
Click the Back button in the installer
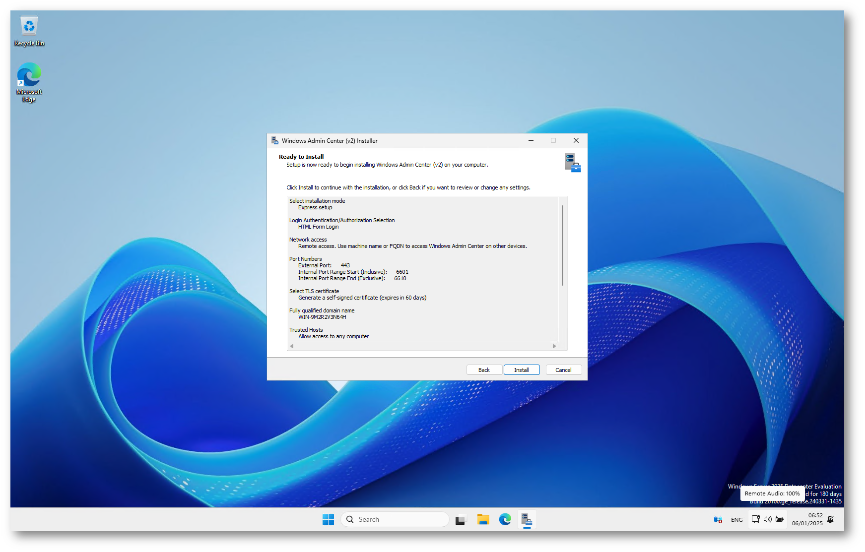click(484, 370)
